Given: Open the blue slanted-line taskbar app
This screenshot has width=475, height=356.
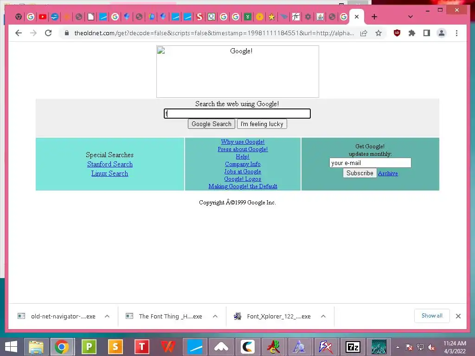Looking at the screenshot, I should point(195,347).
